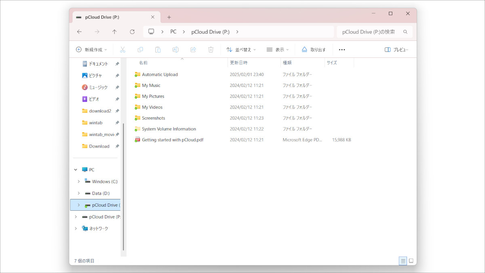Click the Delete icon

(x=210, y=49)
